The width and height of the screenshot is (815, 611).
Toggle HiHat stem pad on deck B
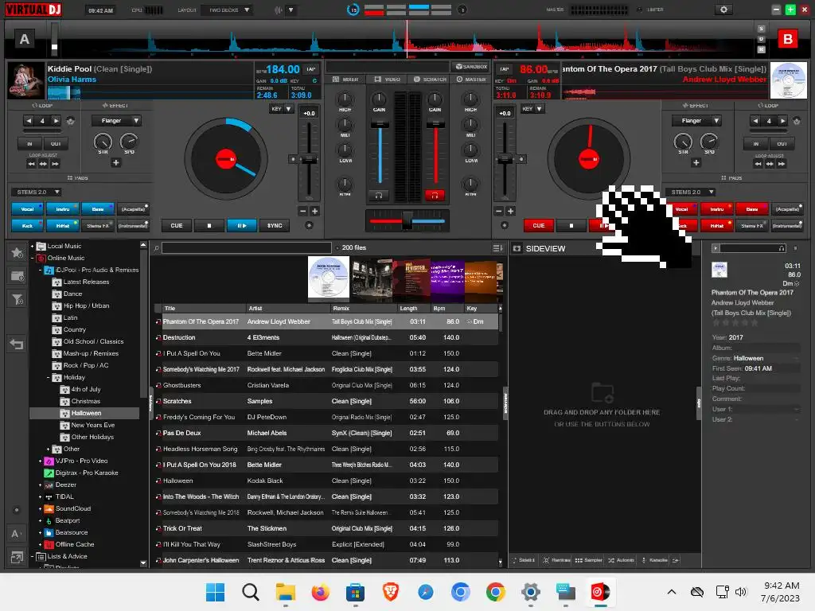[x=717, y=225]
